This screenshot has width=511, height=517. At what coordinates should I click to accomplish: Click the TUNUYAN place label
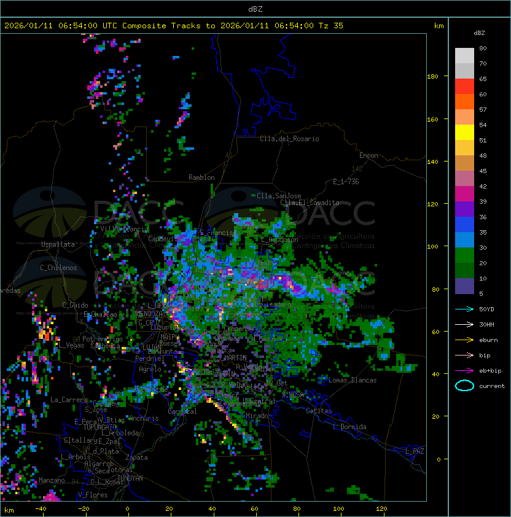tap(130, 478)
